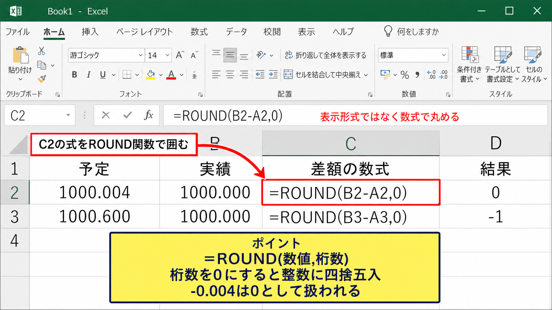Open the fill color dropdown arrow
The height and width of the screenshot is (310, 552).
coord(161,75)
